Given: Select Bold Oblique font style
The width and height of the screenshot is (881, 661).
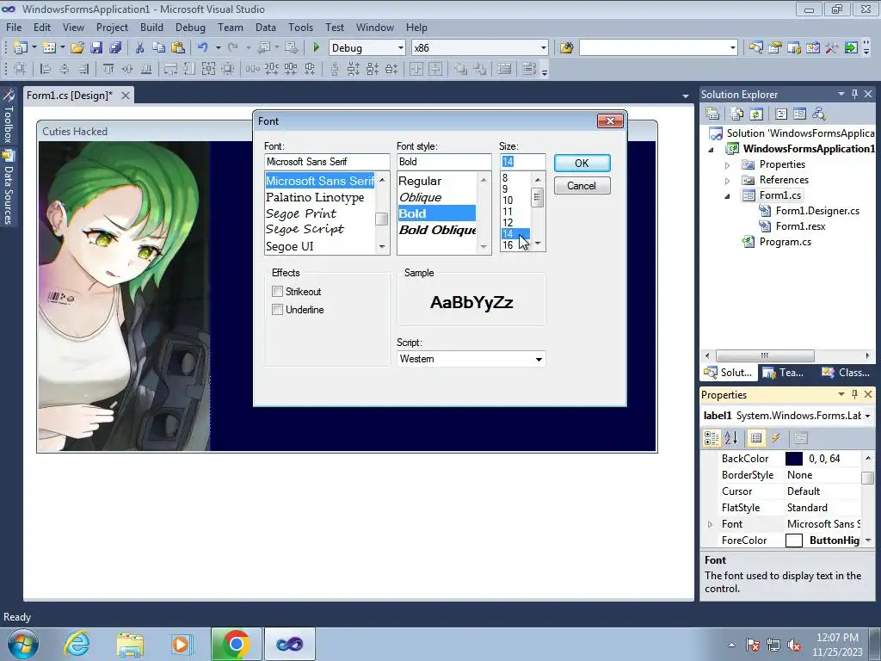Looking at the screenshot, I should (x=438, y=230).
